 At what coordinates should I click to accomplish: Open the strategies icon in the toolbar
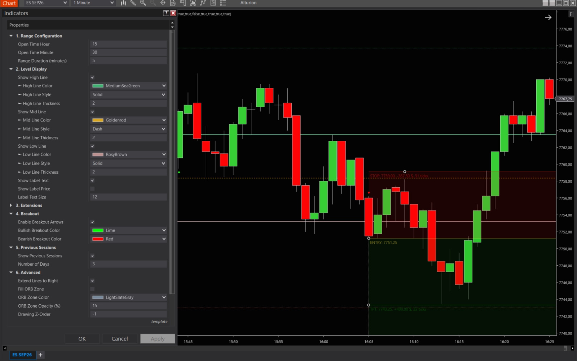203,3
